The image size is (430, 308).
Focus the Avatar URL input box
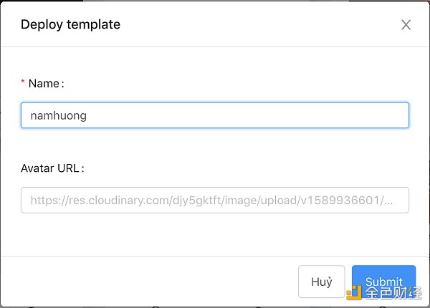tap(215, 201)
